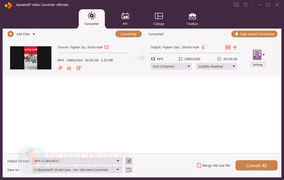Open the feedback chat icon in title bar

236,5
